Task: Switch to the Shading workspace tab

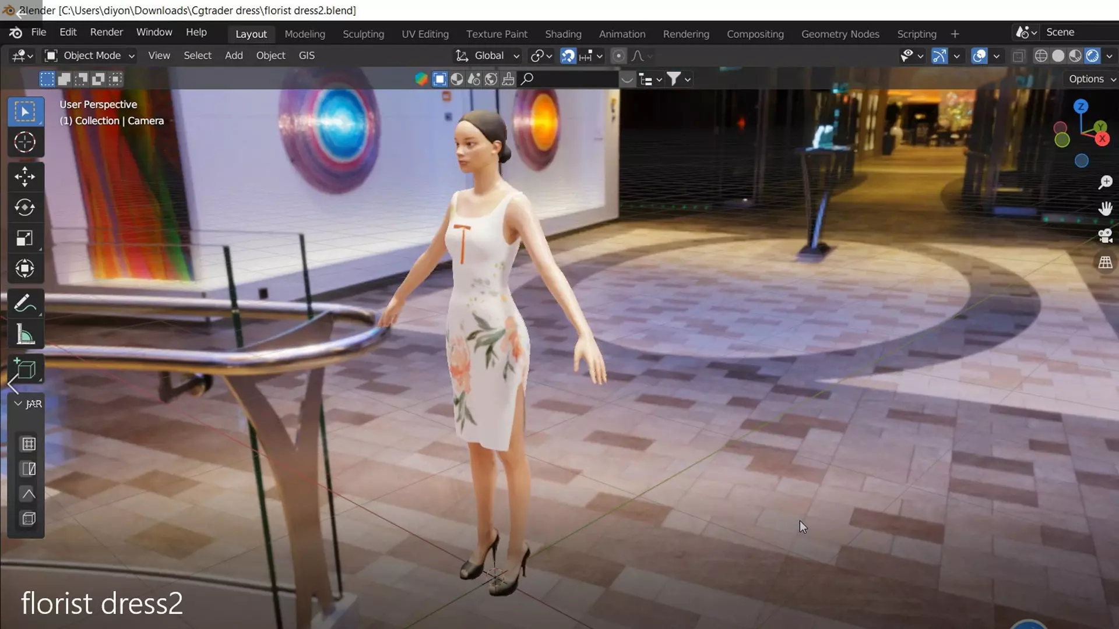Action: [562, 34]
